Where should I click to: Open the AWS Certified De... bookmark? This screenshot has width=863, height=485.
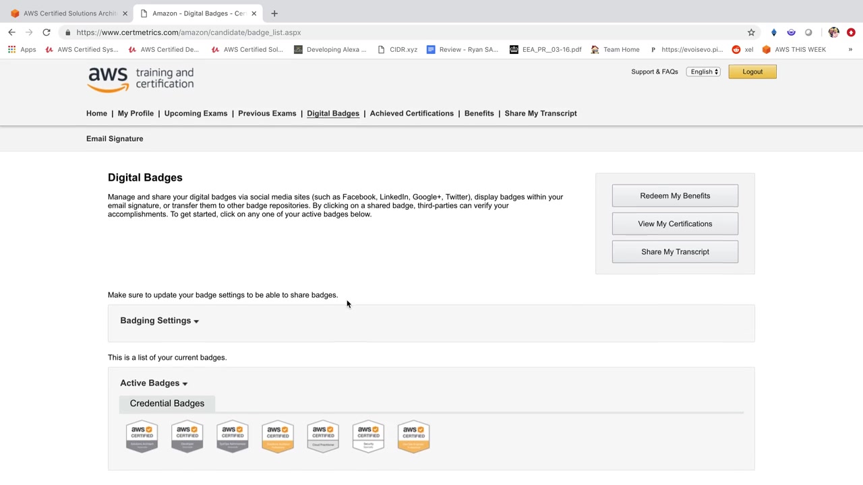point(163,49)
